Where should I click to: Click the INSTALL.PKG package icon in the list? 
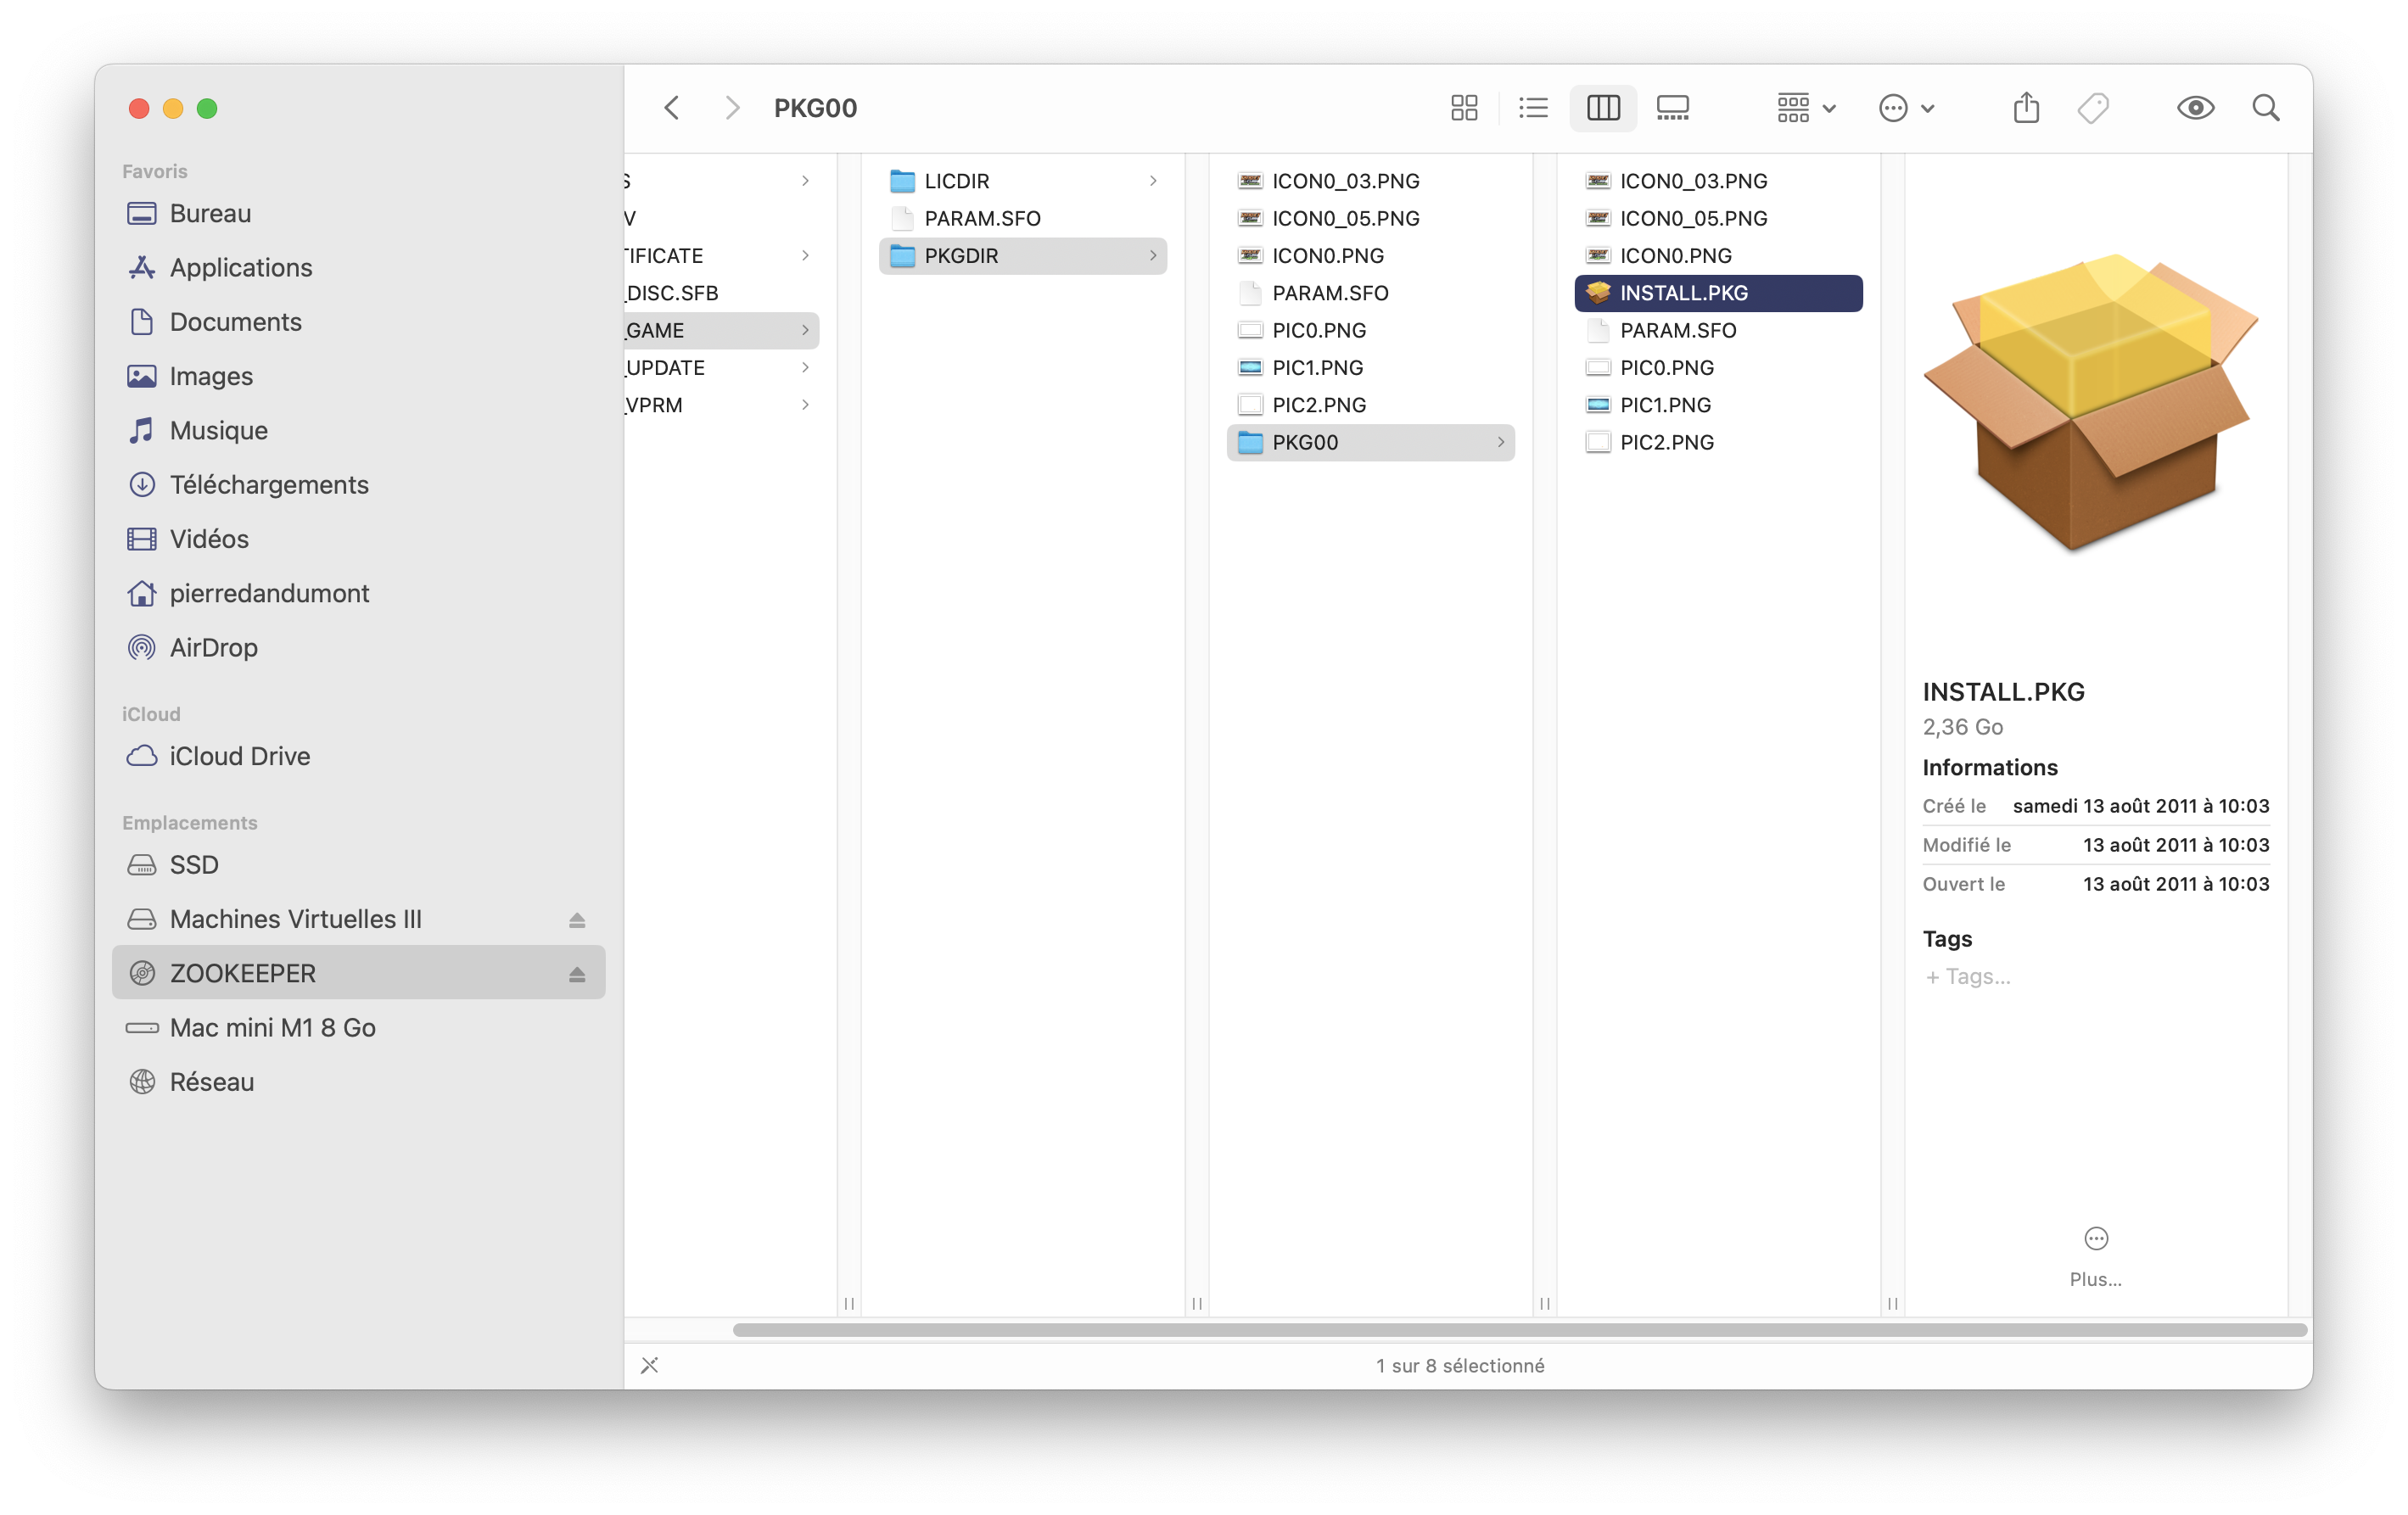[x=1598, y=293]
